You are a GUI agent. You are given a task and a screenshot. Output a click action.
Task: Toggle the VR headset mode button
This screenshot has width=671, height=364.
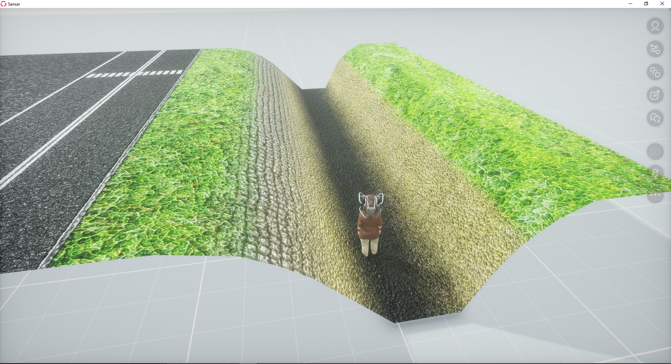655,152
